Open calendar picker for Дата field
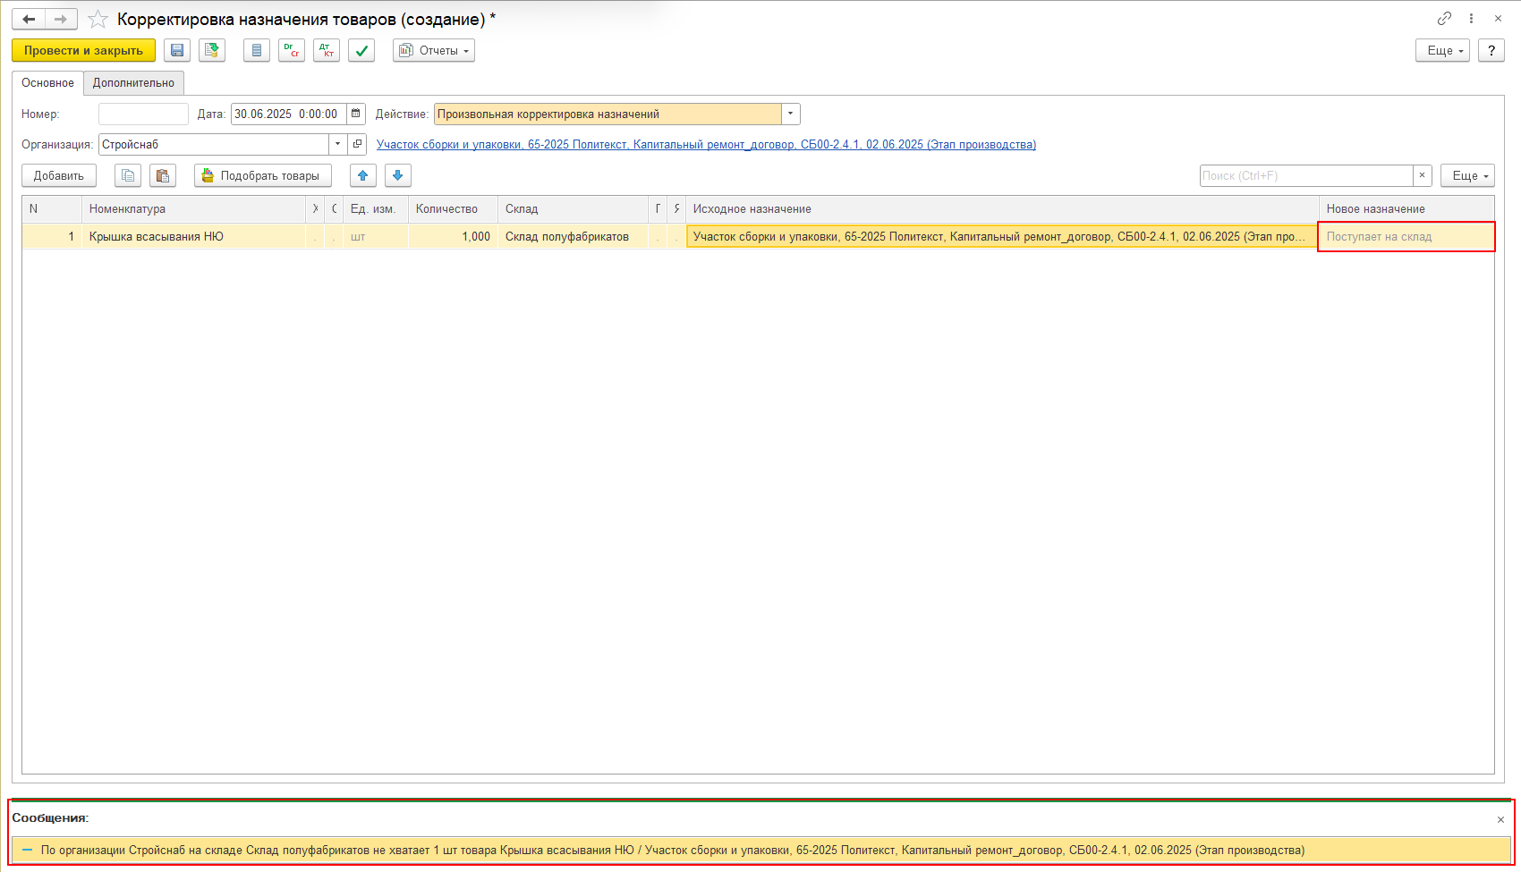This screenshot has height=872, width=1521. [x=356, y=114]
